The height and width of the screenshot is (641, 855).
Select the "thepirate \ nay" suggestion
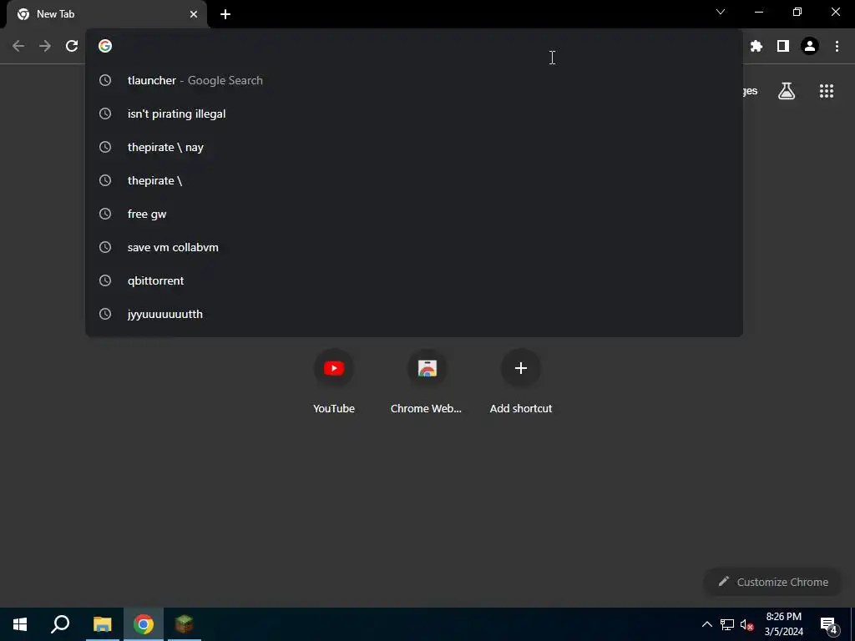tap(414, 147)
